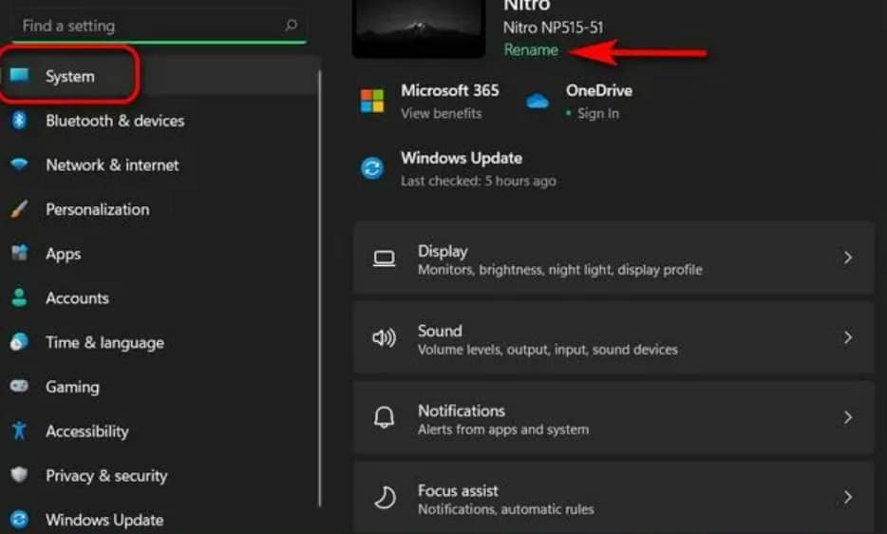Click the Notifications bell icon
887x534 pixels.
384,417
